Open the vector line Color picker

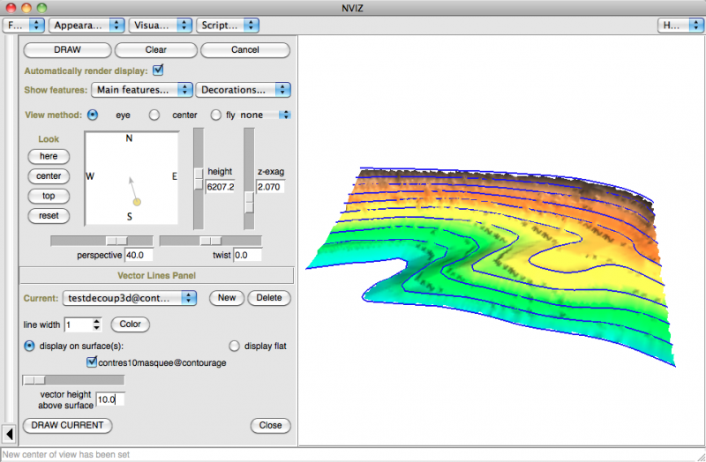pyautogui.click(x=131, y=324)
